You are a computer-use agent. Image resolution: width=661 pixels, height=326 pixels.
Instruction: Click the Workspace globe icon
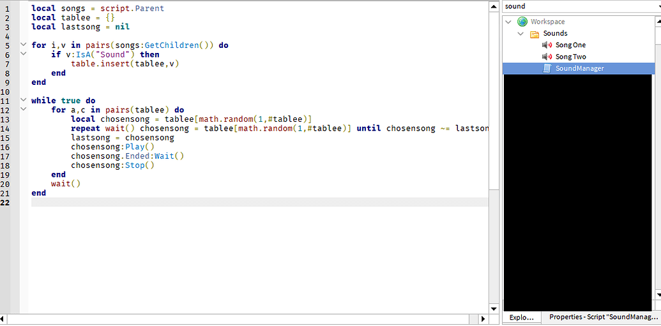(522, 22)
